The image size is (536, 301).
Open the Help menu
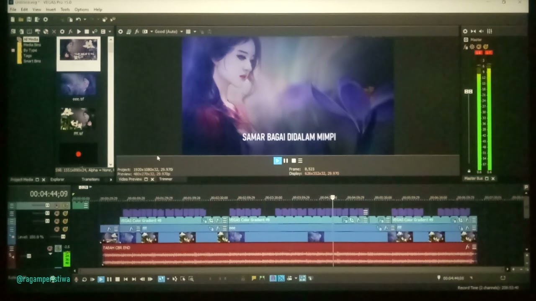(x=98, y=9)
